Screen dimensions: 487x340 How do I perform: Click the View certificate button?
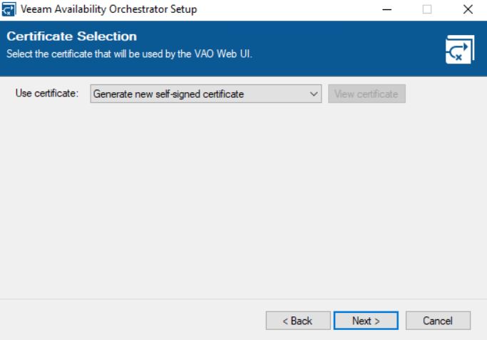(x=366, y=94)
